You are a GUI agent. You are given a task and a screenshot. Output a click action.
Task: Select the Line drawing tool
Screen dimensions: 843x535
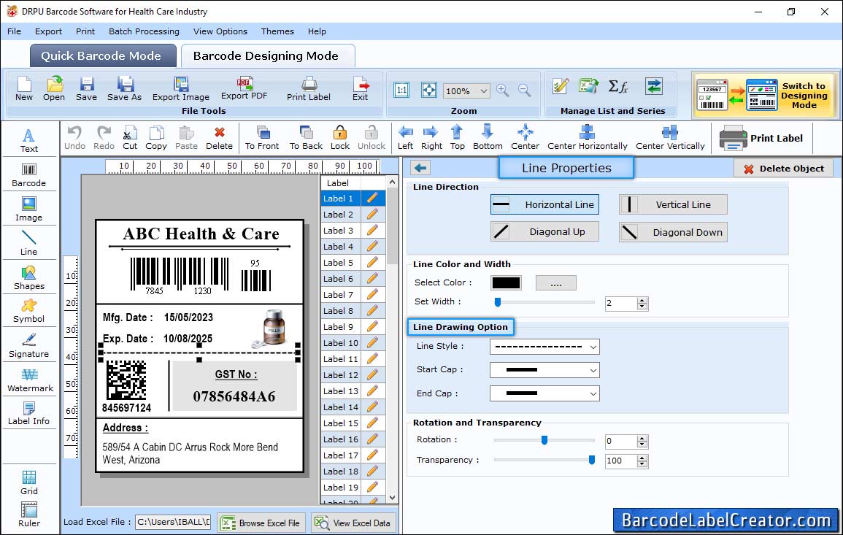pyautogui.click(x=29, y=244)
